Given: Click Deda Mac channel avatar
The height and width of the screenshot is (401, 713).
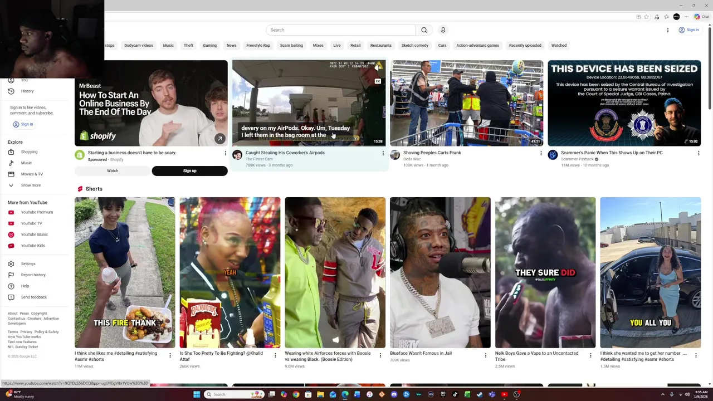Looking at the screenshot, I should tap(395, 155).
